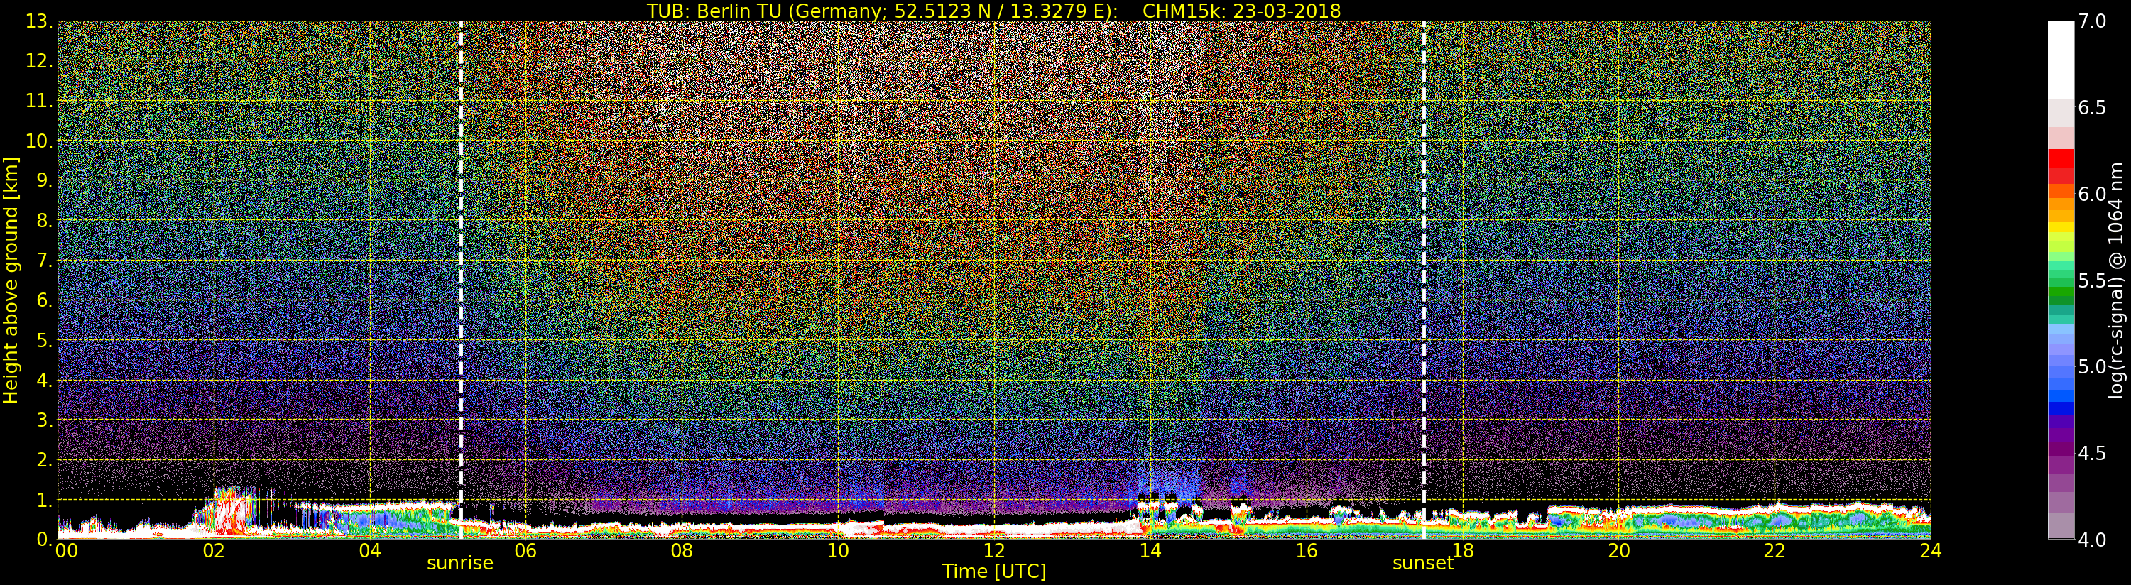
Task: Click the time axis tick '08'
Action: click(x=682, y=551)
